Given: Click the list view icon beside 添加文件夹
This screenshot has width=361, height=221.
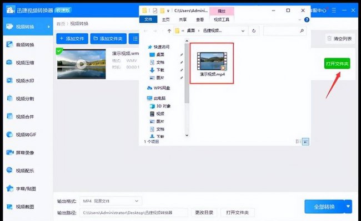Looking at the screenshot, I should point(134,39).
